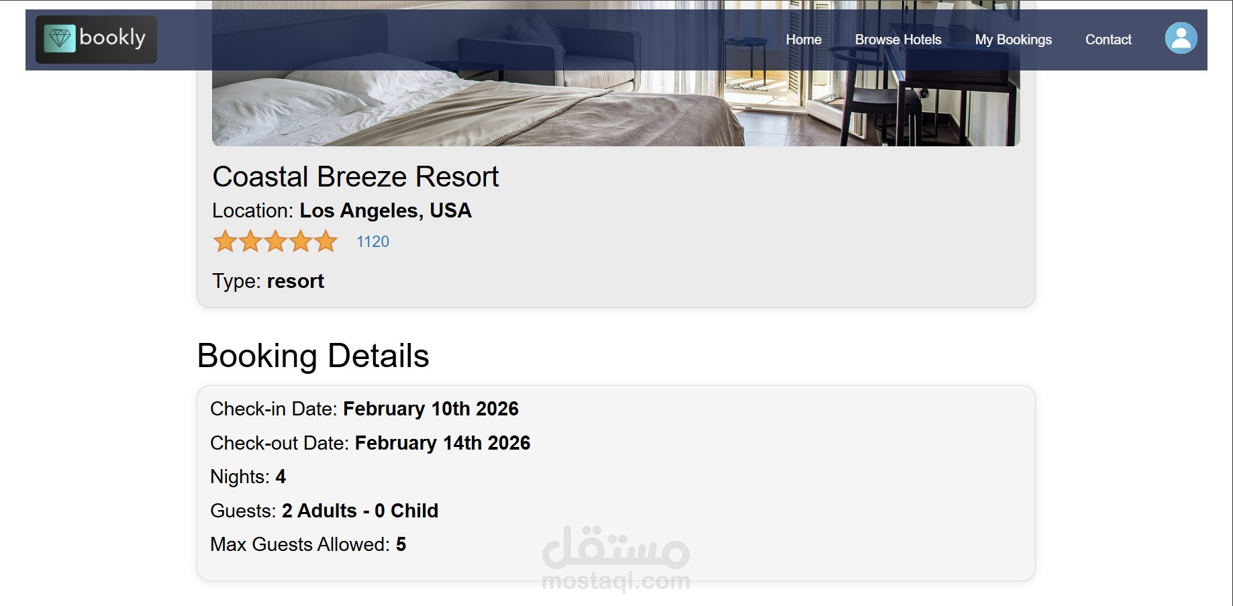Click the fifth rating star
Viewport: 1233px width, 606px height.
(326, 242)
